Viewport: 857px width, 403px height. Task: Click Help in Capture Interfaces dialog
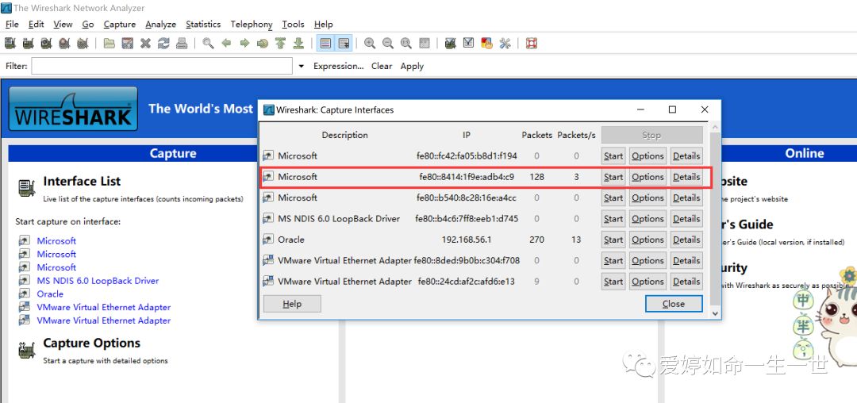[x=292, y=304]
